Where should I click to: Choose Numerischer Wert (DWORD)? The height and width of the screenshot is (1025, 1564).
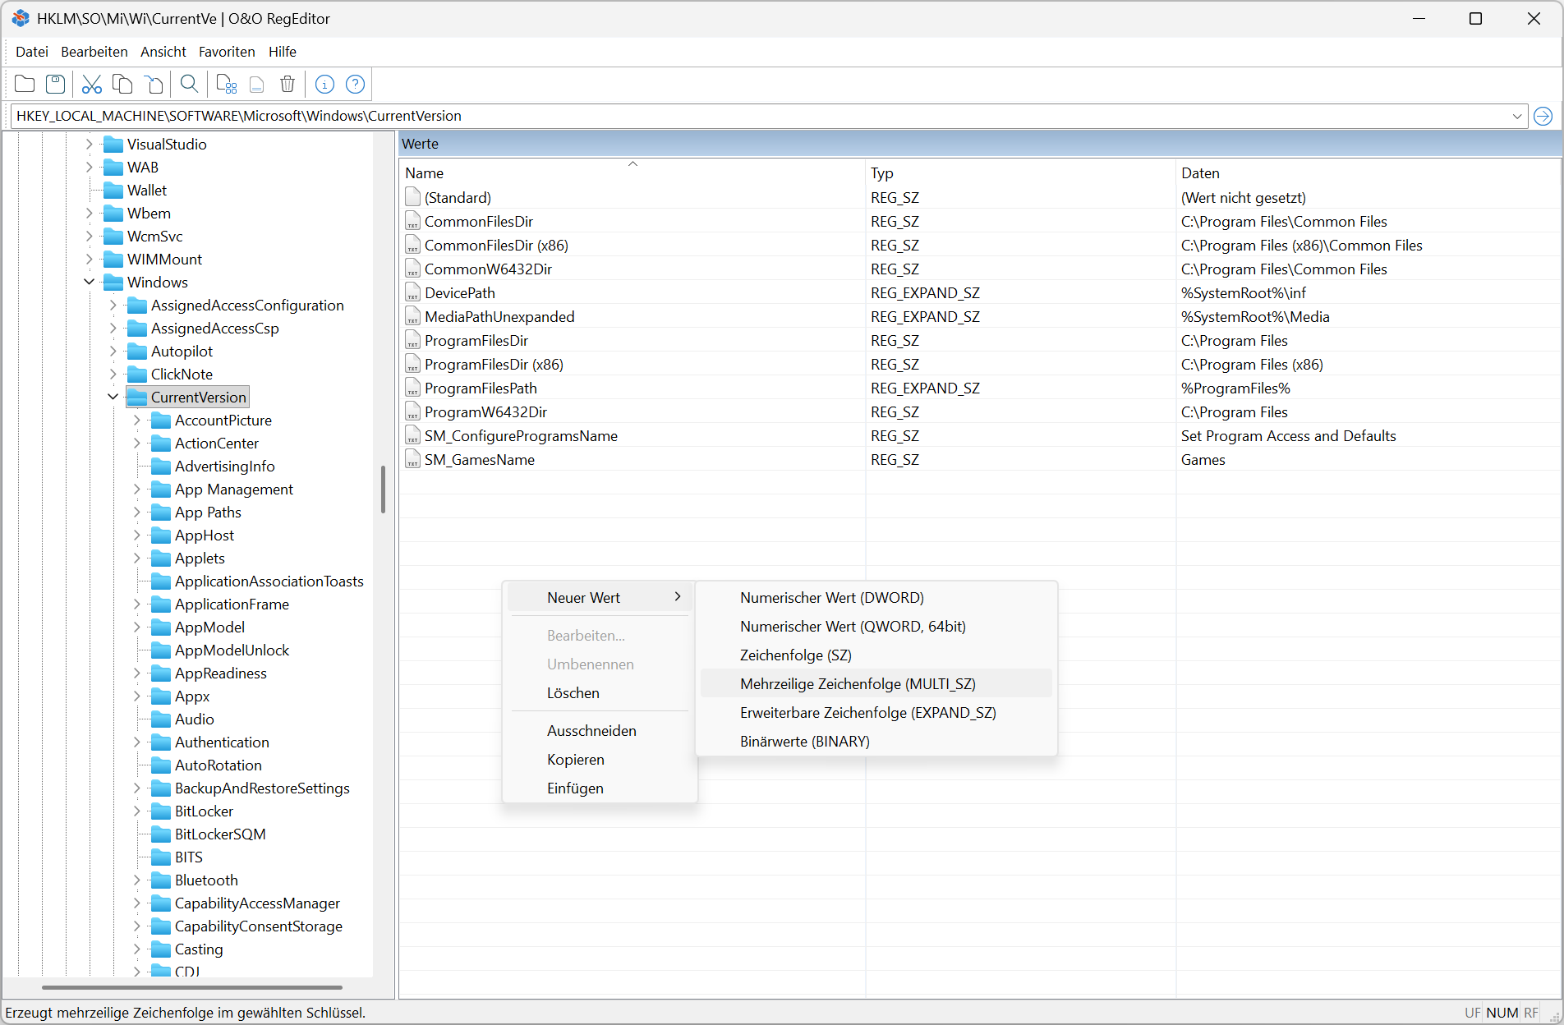tap(876, 598)
